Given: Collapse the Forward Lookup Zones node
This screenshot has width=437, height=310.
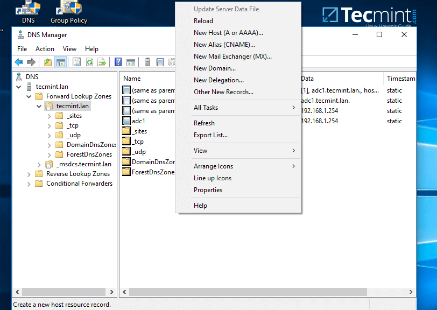Looking at the screenshot, I should [29, 96].
